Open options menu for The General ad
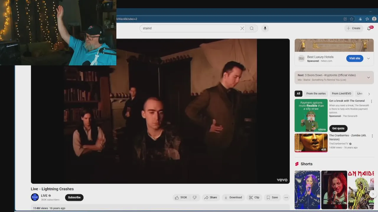This screenshot has width=378, height=212. (372, 101)
